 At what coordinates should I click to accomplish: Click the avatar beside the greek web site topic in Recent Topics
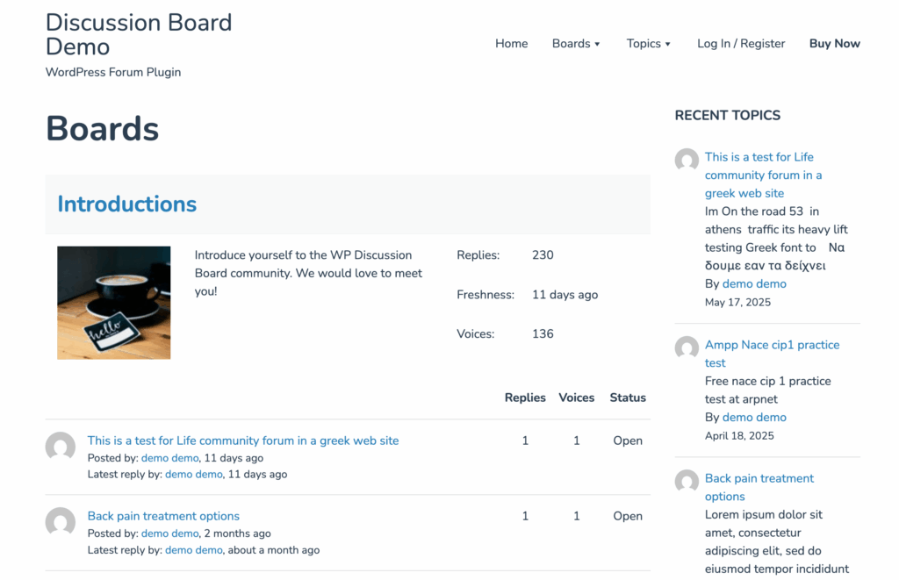coord(687,161)
